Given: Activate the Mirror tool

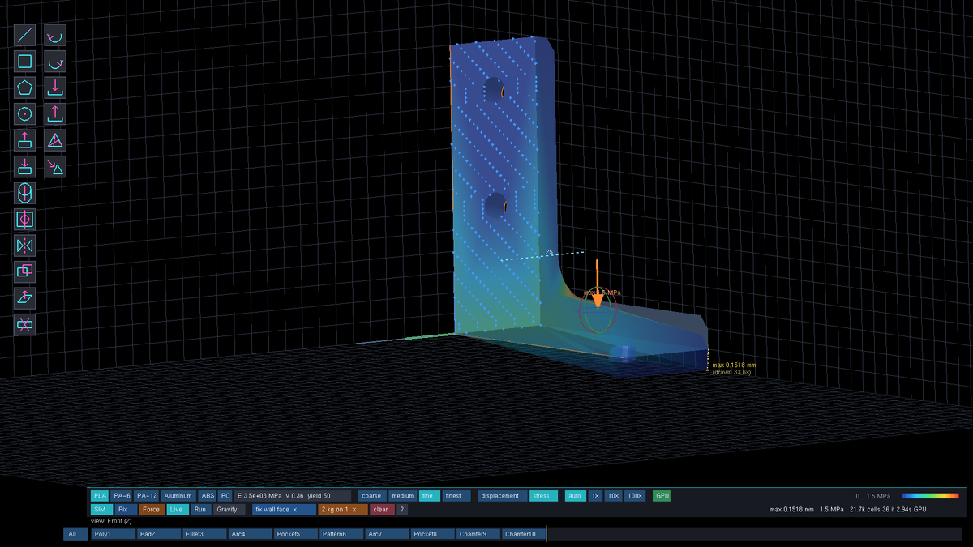Looking at the screenshot, I should pos(25,245).
